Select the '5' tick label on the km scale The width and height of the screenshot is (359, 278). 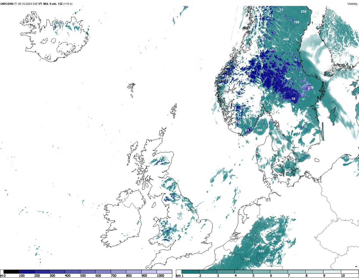[253, 276]
